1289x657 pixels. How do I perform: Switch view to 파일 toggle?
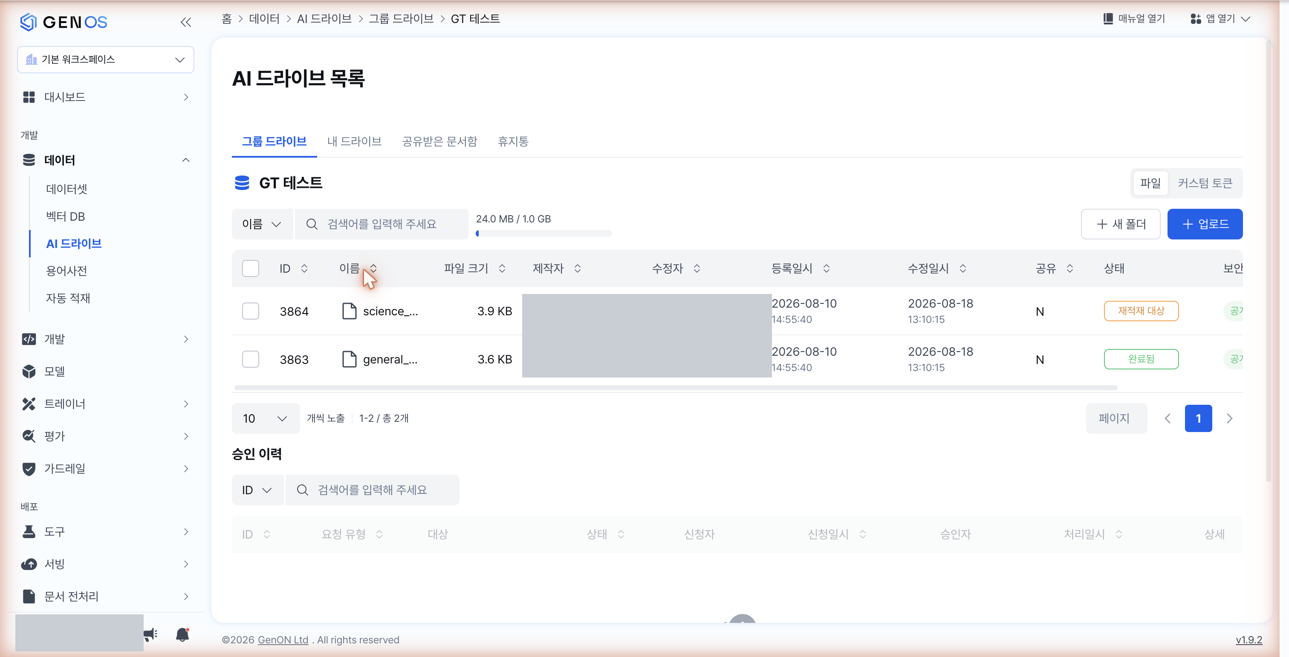(1150, 183)
